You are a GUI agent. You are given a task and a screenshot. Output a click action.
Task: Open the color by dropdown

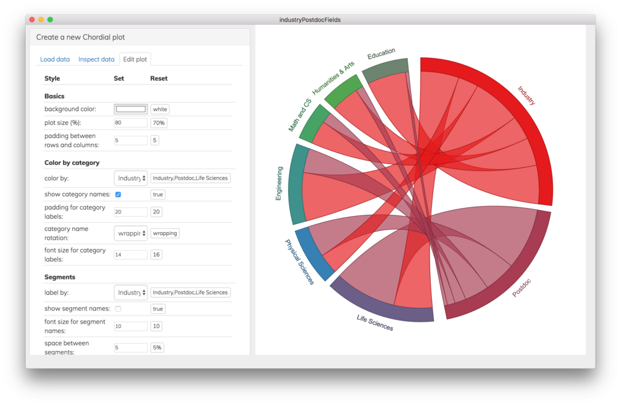click(131, 178)
